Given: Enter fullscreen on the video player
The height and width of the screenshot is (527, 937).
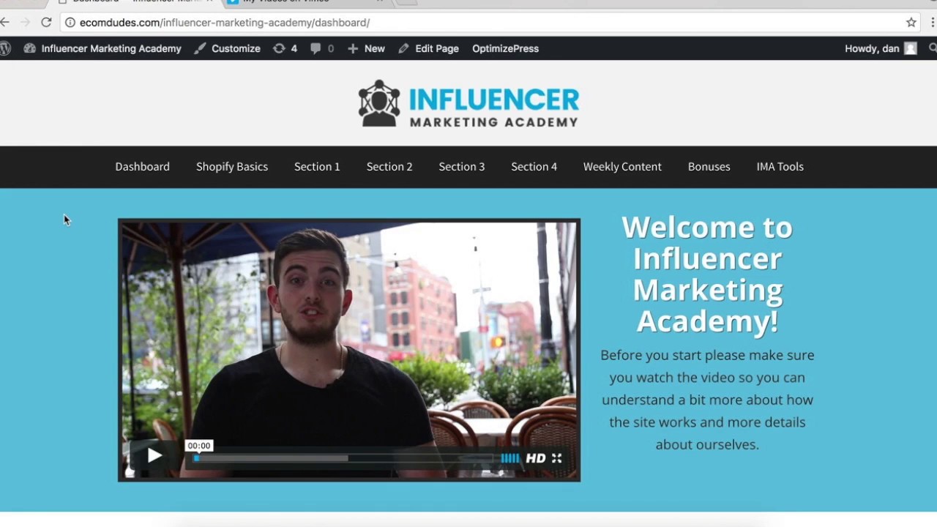Looking at the screenshot, I should pos(556,458).
